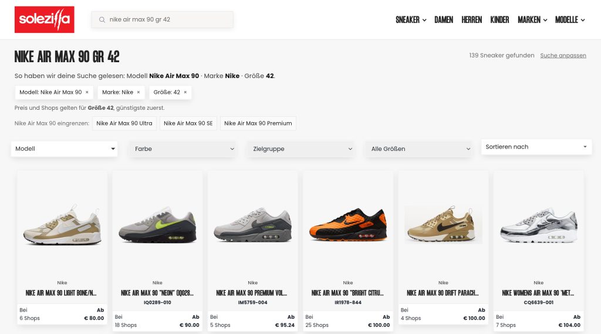Click the price € 104.00
The image size is (601, 334).
point(569,325)
